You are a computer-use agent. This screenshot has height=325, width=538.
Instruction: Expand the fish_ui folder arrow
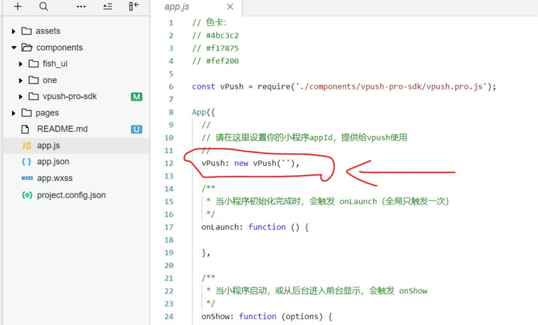[x=20, y=64]
